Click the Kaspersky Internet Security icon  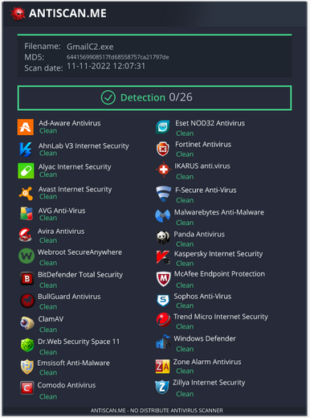tap(163, 257)
